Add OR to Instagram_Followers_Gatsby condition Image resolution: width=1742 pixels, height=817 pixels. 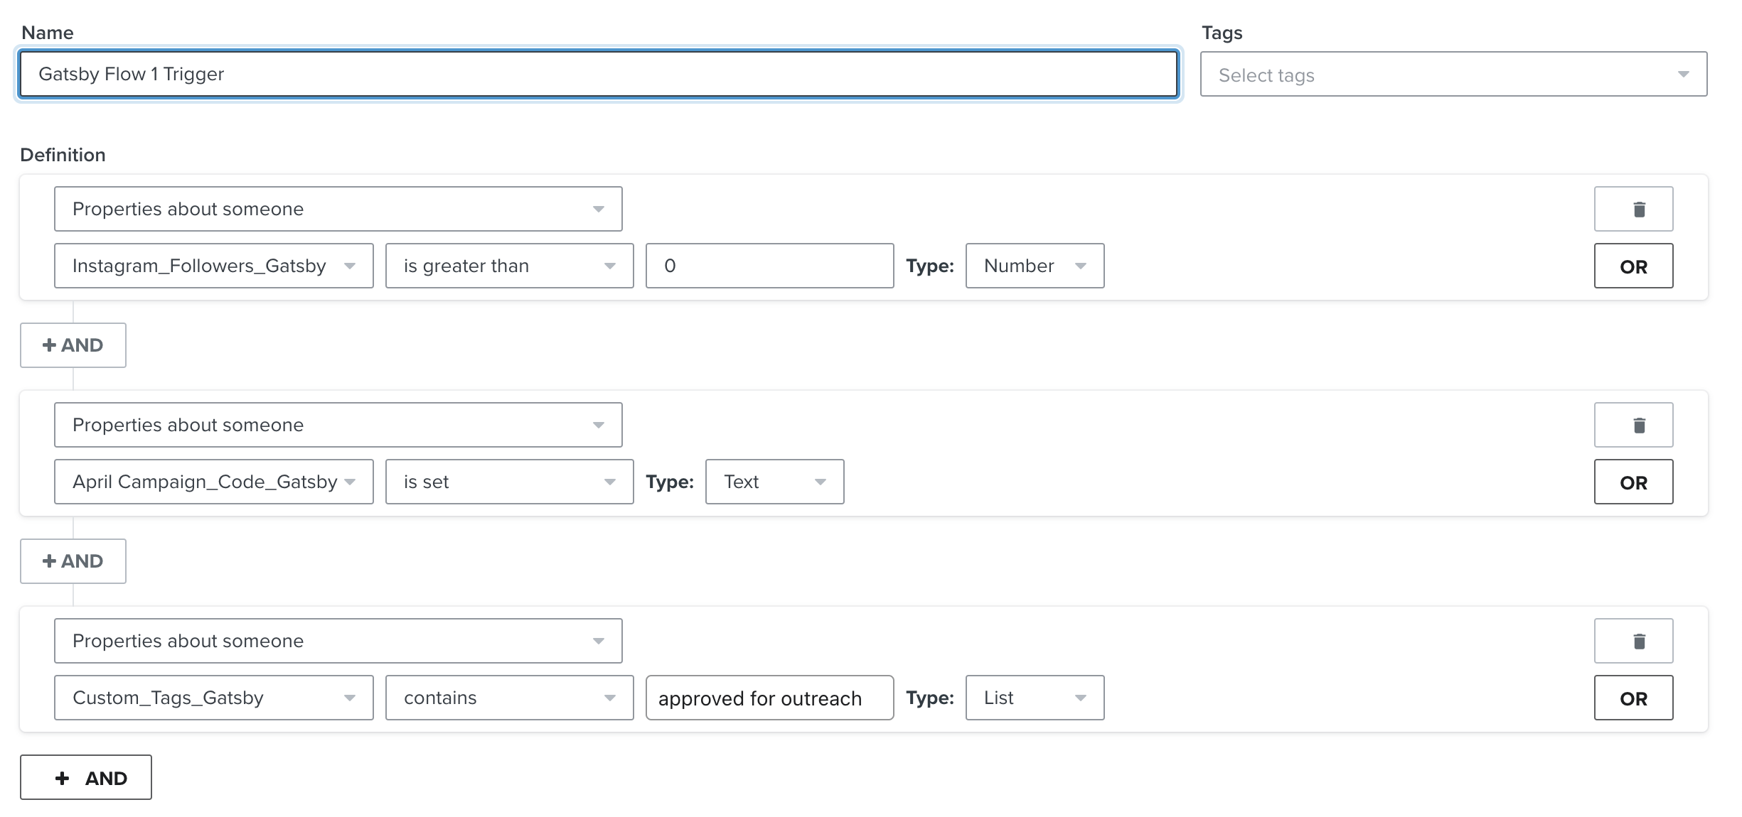coord(1633,266)
